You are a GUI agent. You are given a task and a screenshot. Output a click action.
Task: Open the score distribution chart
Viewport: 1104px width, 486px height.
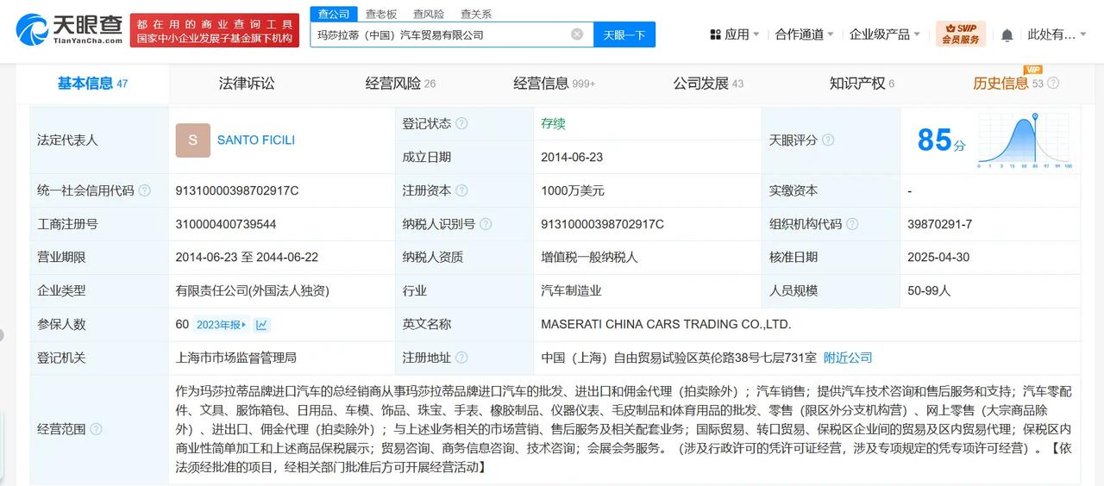coord(1025,140)
